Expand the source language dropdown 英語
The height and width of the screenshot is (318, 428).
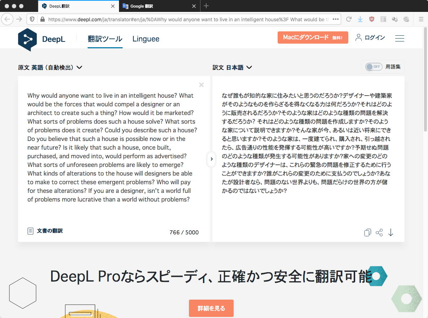[x=57, y=67]
